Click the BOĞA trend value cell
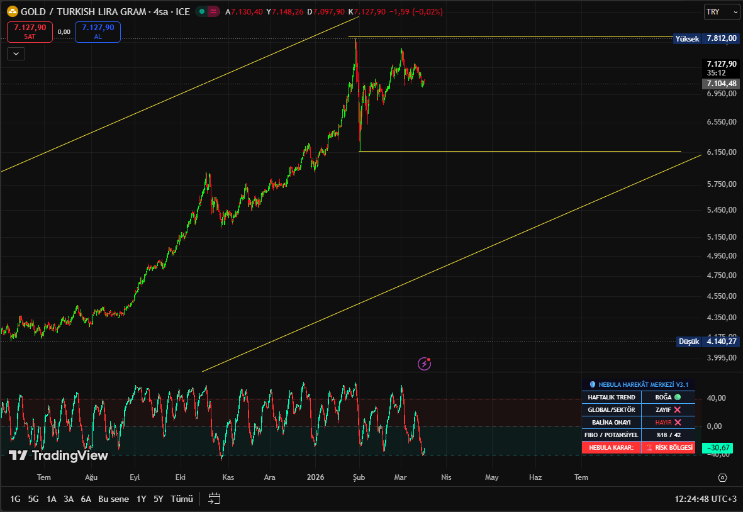This screenshot has width=743, height=512. click(668, 398)
